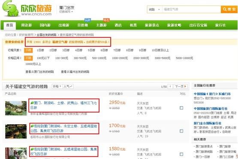Open the 国内游 navigation tab
The image size is (238, 159).
point(45,25)
